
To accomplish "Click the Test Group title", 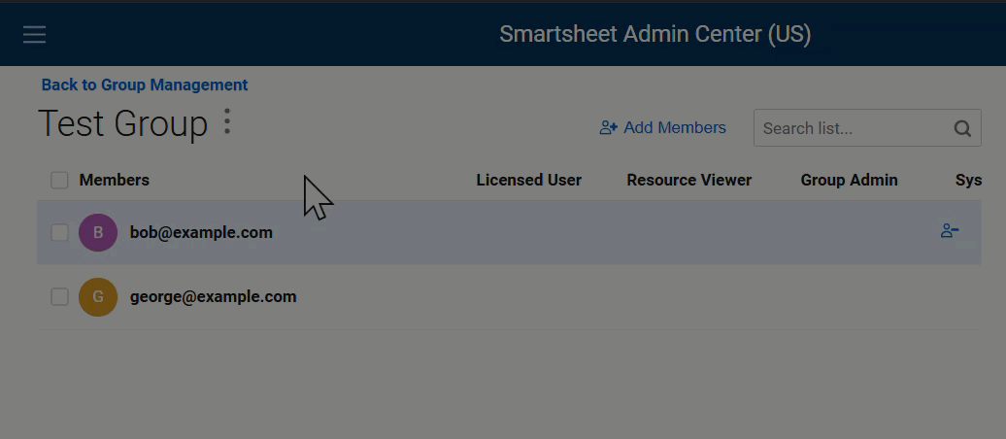I will (123, 123).
